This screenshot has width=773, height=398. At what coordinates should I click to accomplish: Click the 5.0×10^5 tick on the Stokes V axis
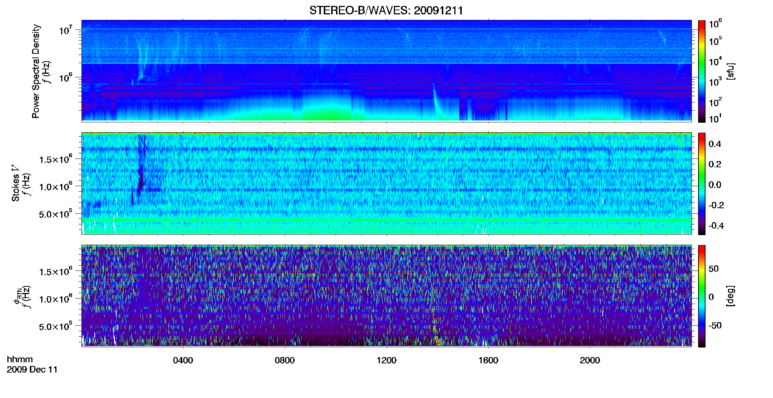click(56, 214)
